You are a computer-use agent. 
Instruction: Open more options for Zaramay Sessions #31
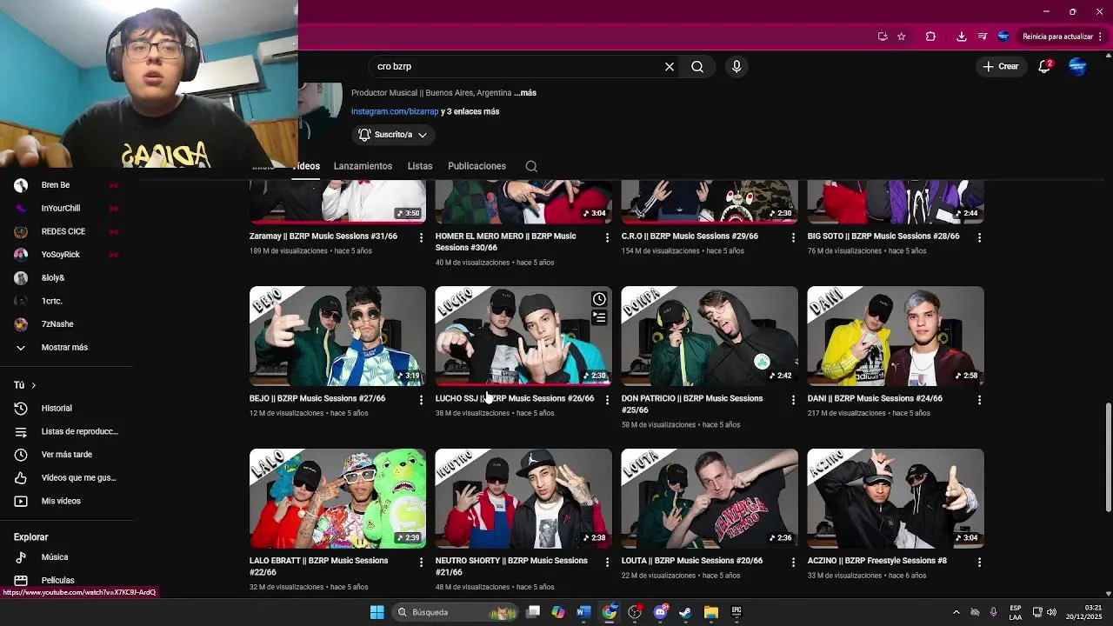(x=422, y=237)
